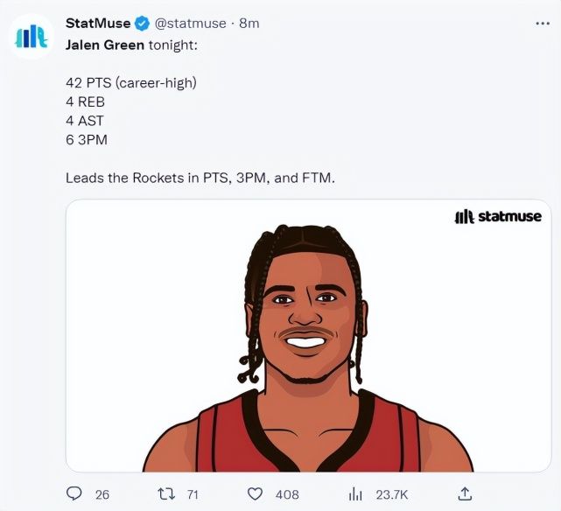View analytics via the bar chart icon
The width and height of the screenshot is (561, 511).
pos(355,494)
